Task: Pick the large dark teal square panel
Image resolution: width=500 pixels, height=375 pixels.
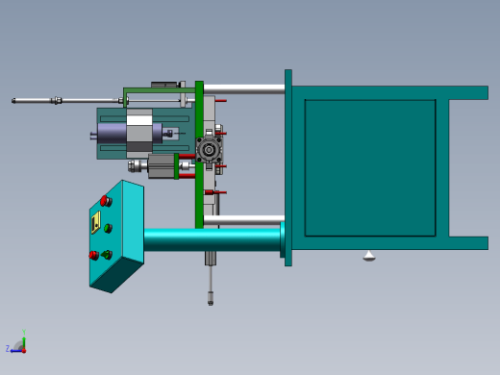Action: (x=370, y=168)
